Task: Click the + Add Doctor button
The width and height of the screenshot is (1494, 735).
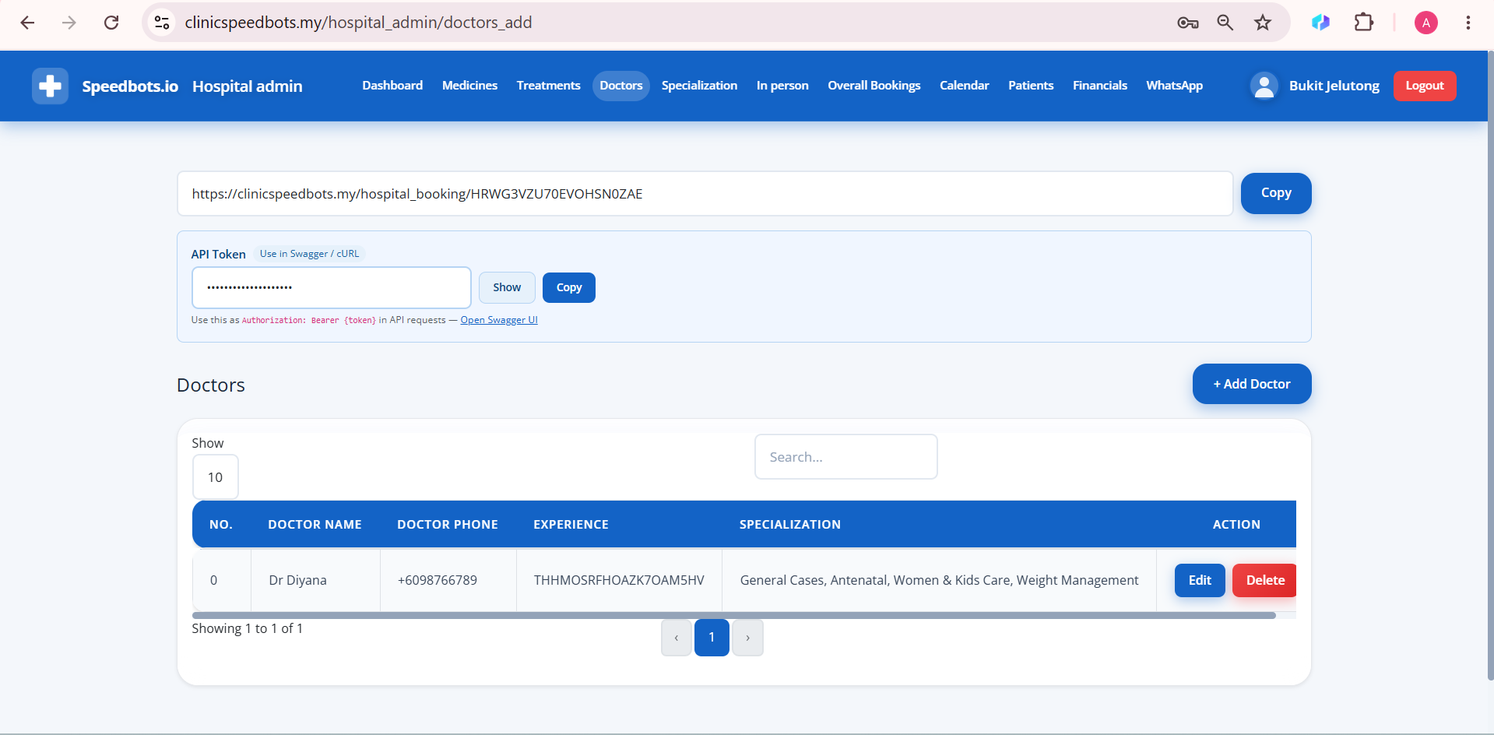Action: click(1251, 384)
